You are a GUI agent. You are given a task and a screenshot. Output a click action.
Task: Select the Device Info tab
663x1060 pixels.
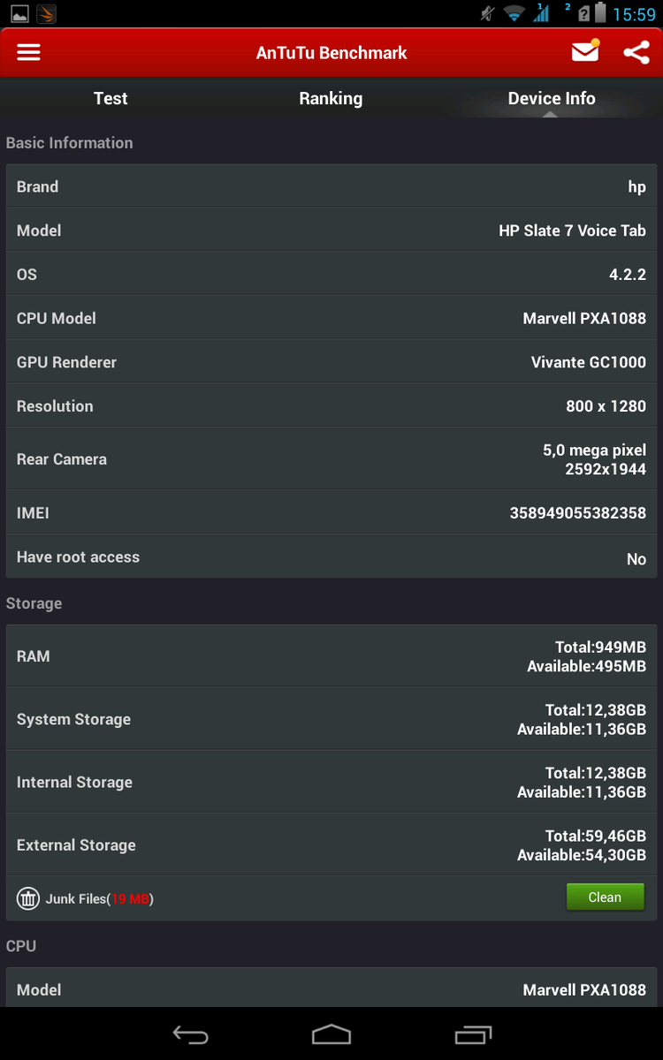tap(552, 98)
